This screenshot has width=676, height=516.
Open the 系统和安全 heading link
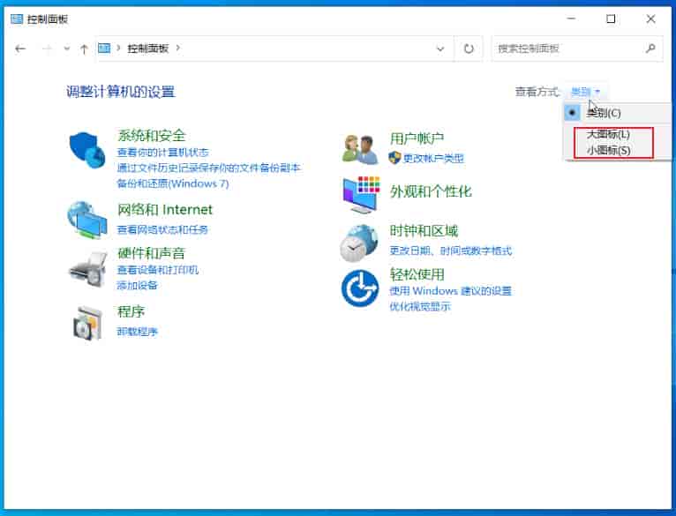[151, 135]
